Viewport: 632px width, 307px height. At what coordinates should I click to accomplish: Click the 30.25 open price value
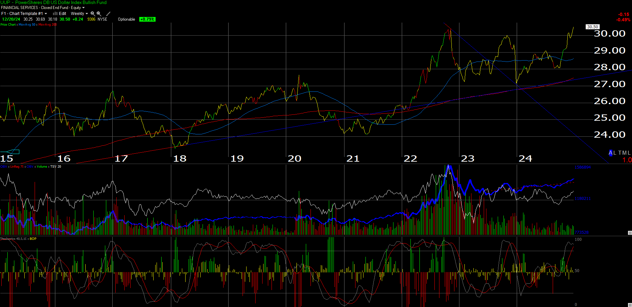(x=28, y=19)
